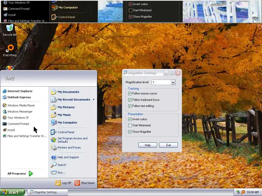Viewport: 262px width, 196px height.
Task: Expand All Programs green arrow
Action: coord(31,174)
